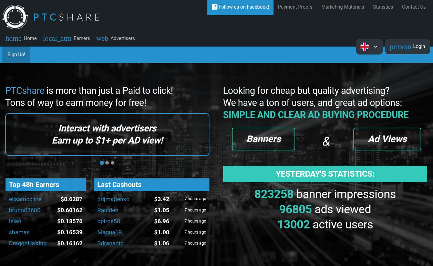Image resolution: width=433 pixels, height=266 pixels.
Task: Expand the language dropdown chevron
Action: tap(375, 47)
